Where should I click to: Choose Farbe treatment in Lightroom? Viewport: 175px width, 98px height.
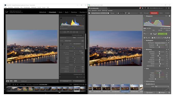click(x=74, y=38)
